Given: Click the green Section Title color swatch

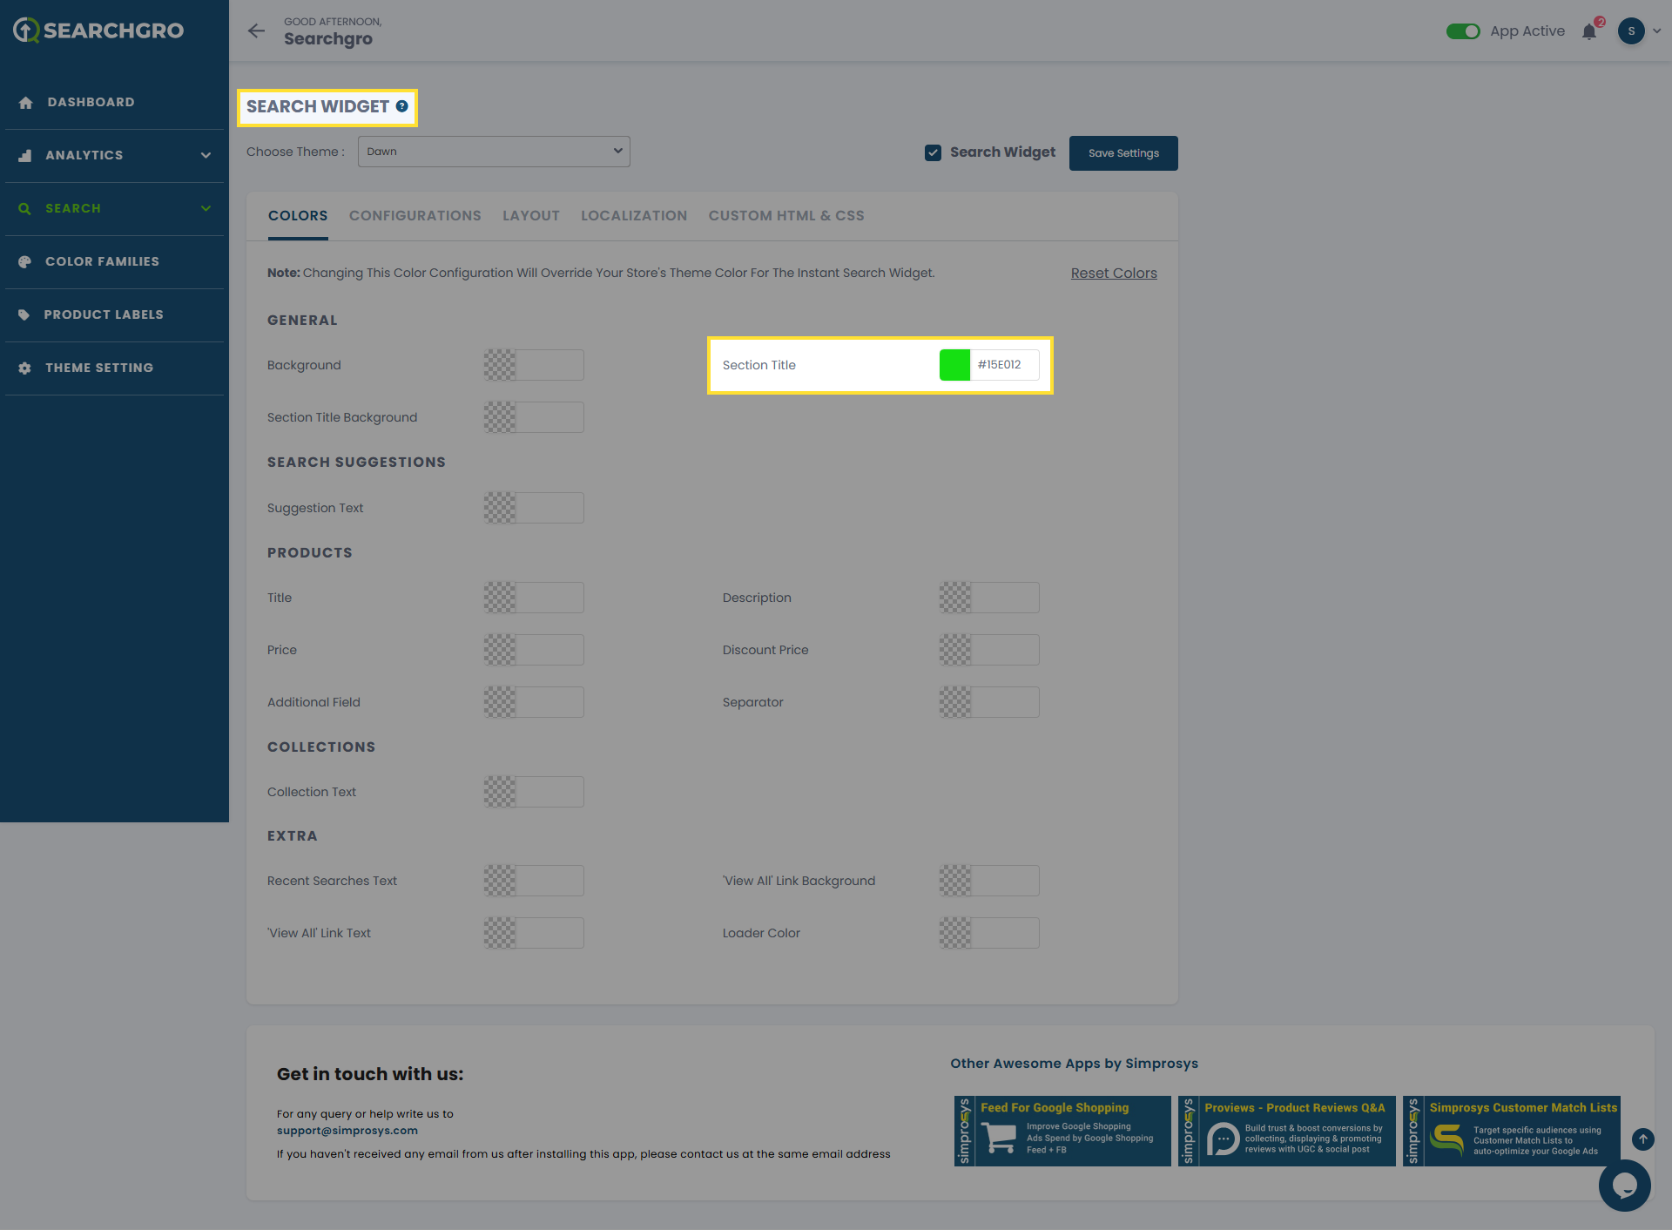Looking at the screenshot, I should coord(954,365).
